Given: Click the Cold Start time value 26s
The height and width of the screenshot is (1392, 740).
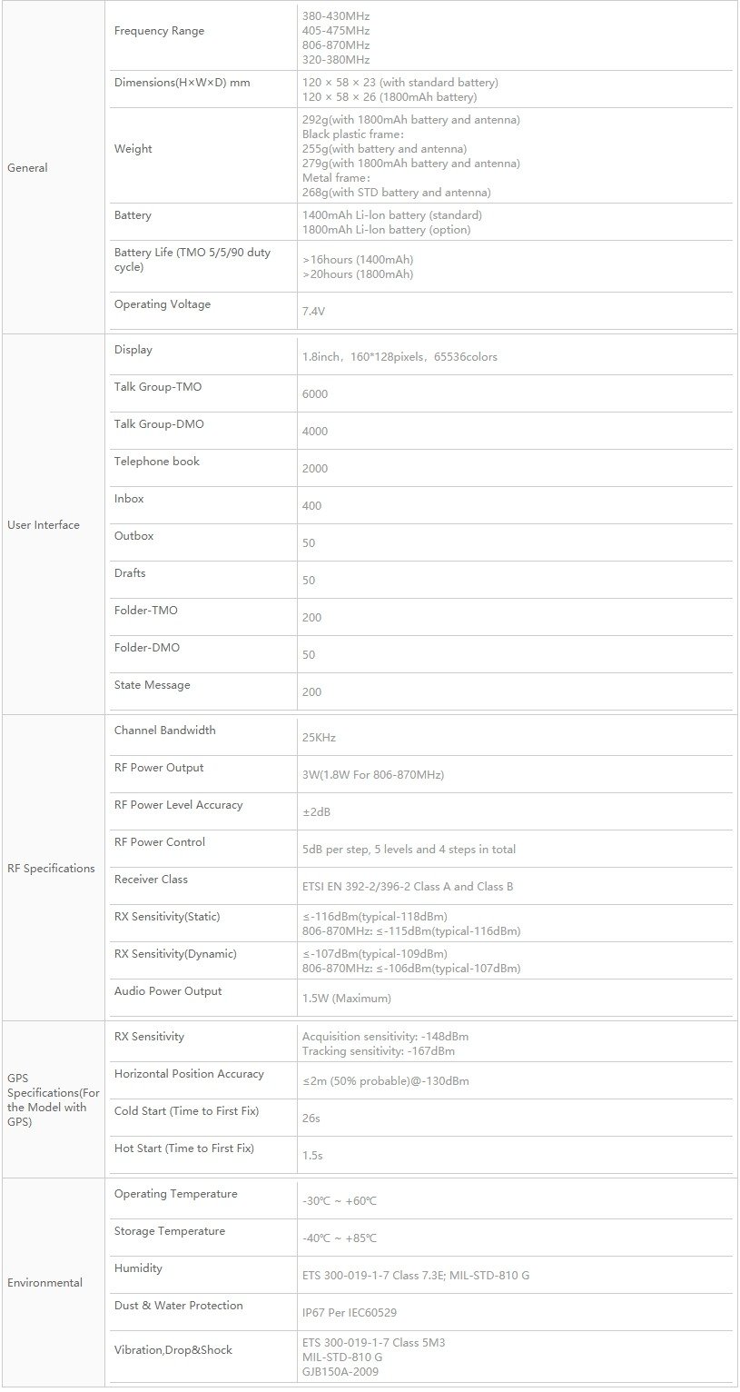Looking at the screenshot, I should 311,1119.
